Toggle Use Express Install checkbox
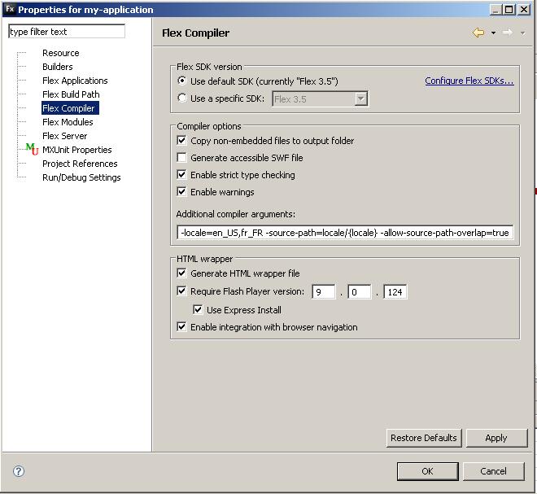The height and width of the screenshot is (494, 537). [198, 310]
